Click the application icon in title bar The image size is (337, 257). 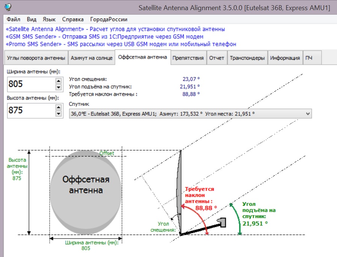pyautogui.click(x=8, y=7)
